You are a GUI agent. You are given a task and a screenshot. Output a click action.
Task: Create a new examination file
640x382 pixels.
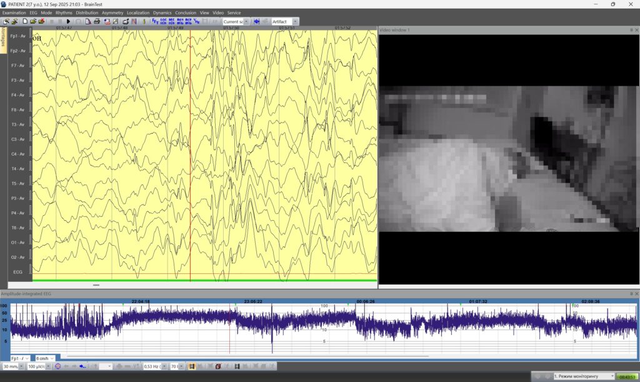[24, 21]
